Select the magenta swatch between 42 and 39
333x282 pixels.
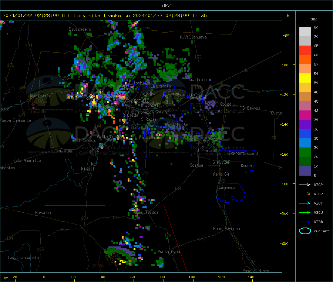tap(305, 115)
